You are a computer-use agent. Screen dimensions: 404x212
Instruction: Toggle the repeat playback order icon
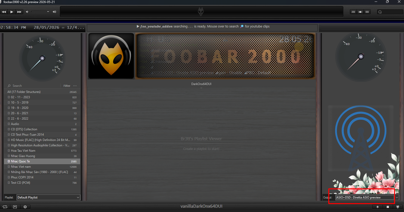5,207
